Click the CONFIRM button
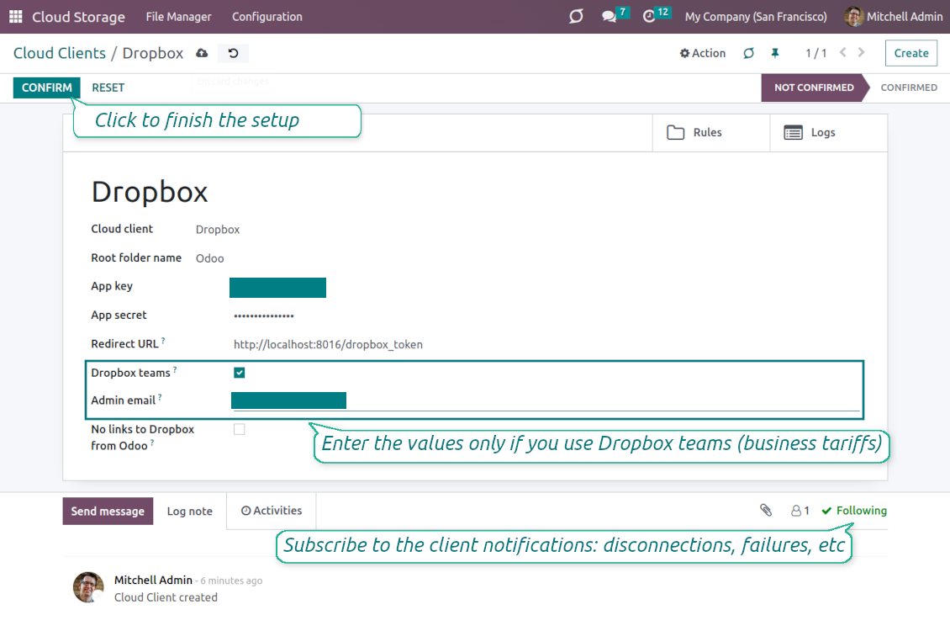The image size is (950, 631). (46, 87)
